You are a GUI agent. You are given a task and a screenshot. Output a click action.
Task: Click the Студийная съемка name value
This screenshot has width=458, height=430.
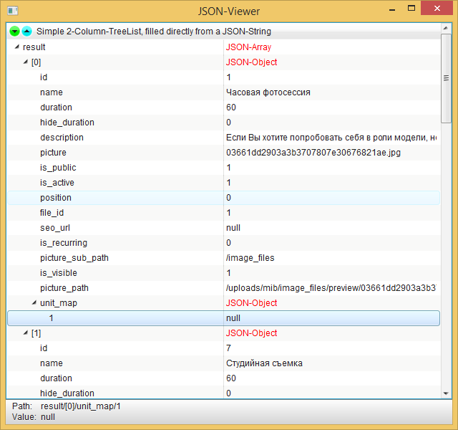[x=264, y=363]
